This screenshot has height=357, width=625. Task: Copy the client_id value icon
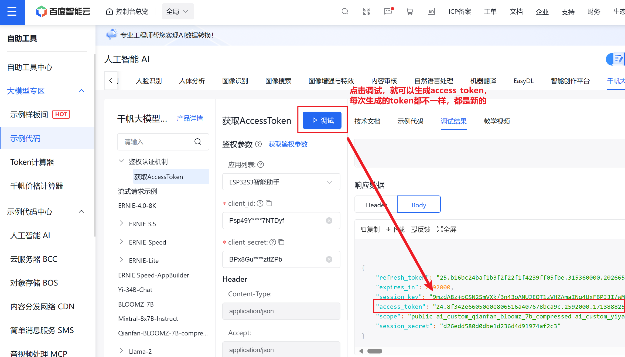tap(269, 203)
